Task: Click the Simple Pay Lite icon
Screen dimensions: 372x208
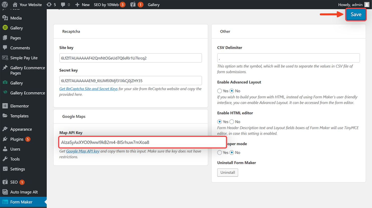Action: tap(5, 58)
